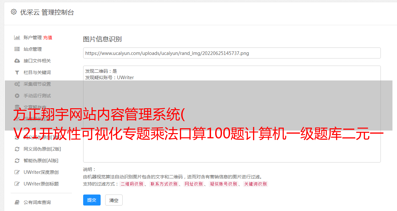The width and height of the screenshot is (397, 211).
Task: Click the 优采云 管理控制台 title
Action: [47, 12]
